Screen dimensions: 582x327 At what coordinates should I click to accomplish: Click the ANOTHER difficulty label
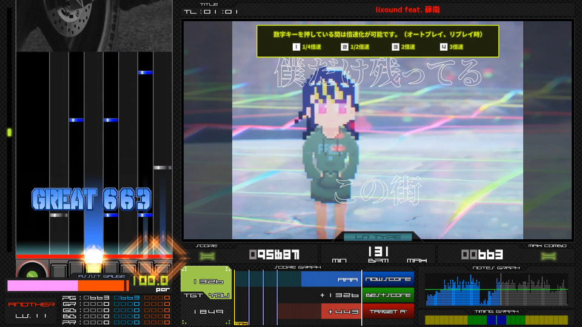tap(32, 305)
